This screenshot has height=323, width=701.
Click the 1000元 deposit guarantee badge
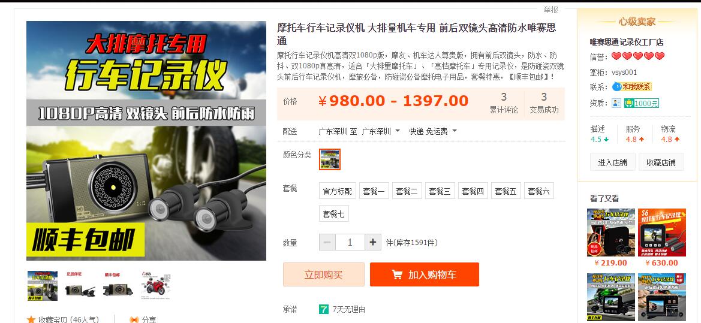642,103
